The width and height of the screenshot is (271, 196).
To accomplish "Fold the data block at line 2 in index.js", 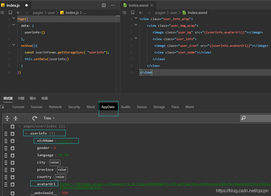I will click(x=14, y=25).
